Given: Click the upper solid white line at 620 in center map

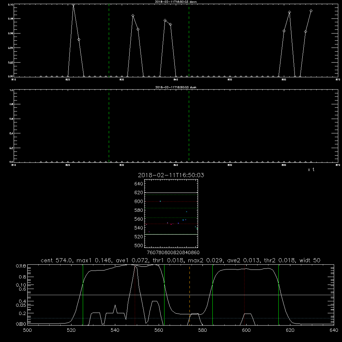Looking at the screenshot, I should tap(171, 193).
